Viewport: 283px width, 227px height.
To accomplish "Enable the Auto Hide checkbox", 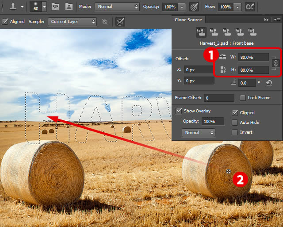I will point(235,123).
